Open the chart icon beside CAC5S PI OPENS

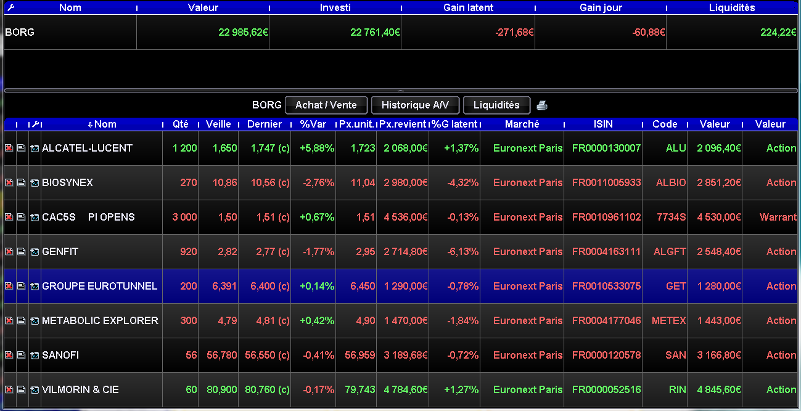[35, 218]
